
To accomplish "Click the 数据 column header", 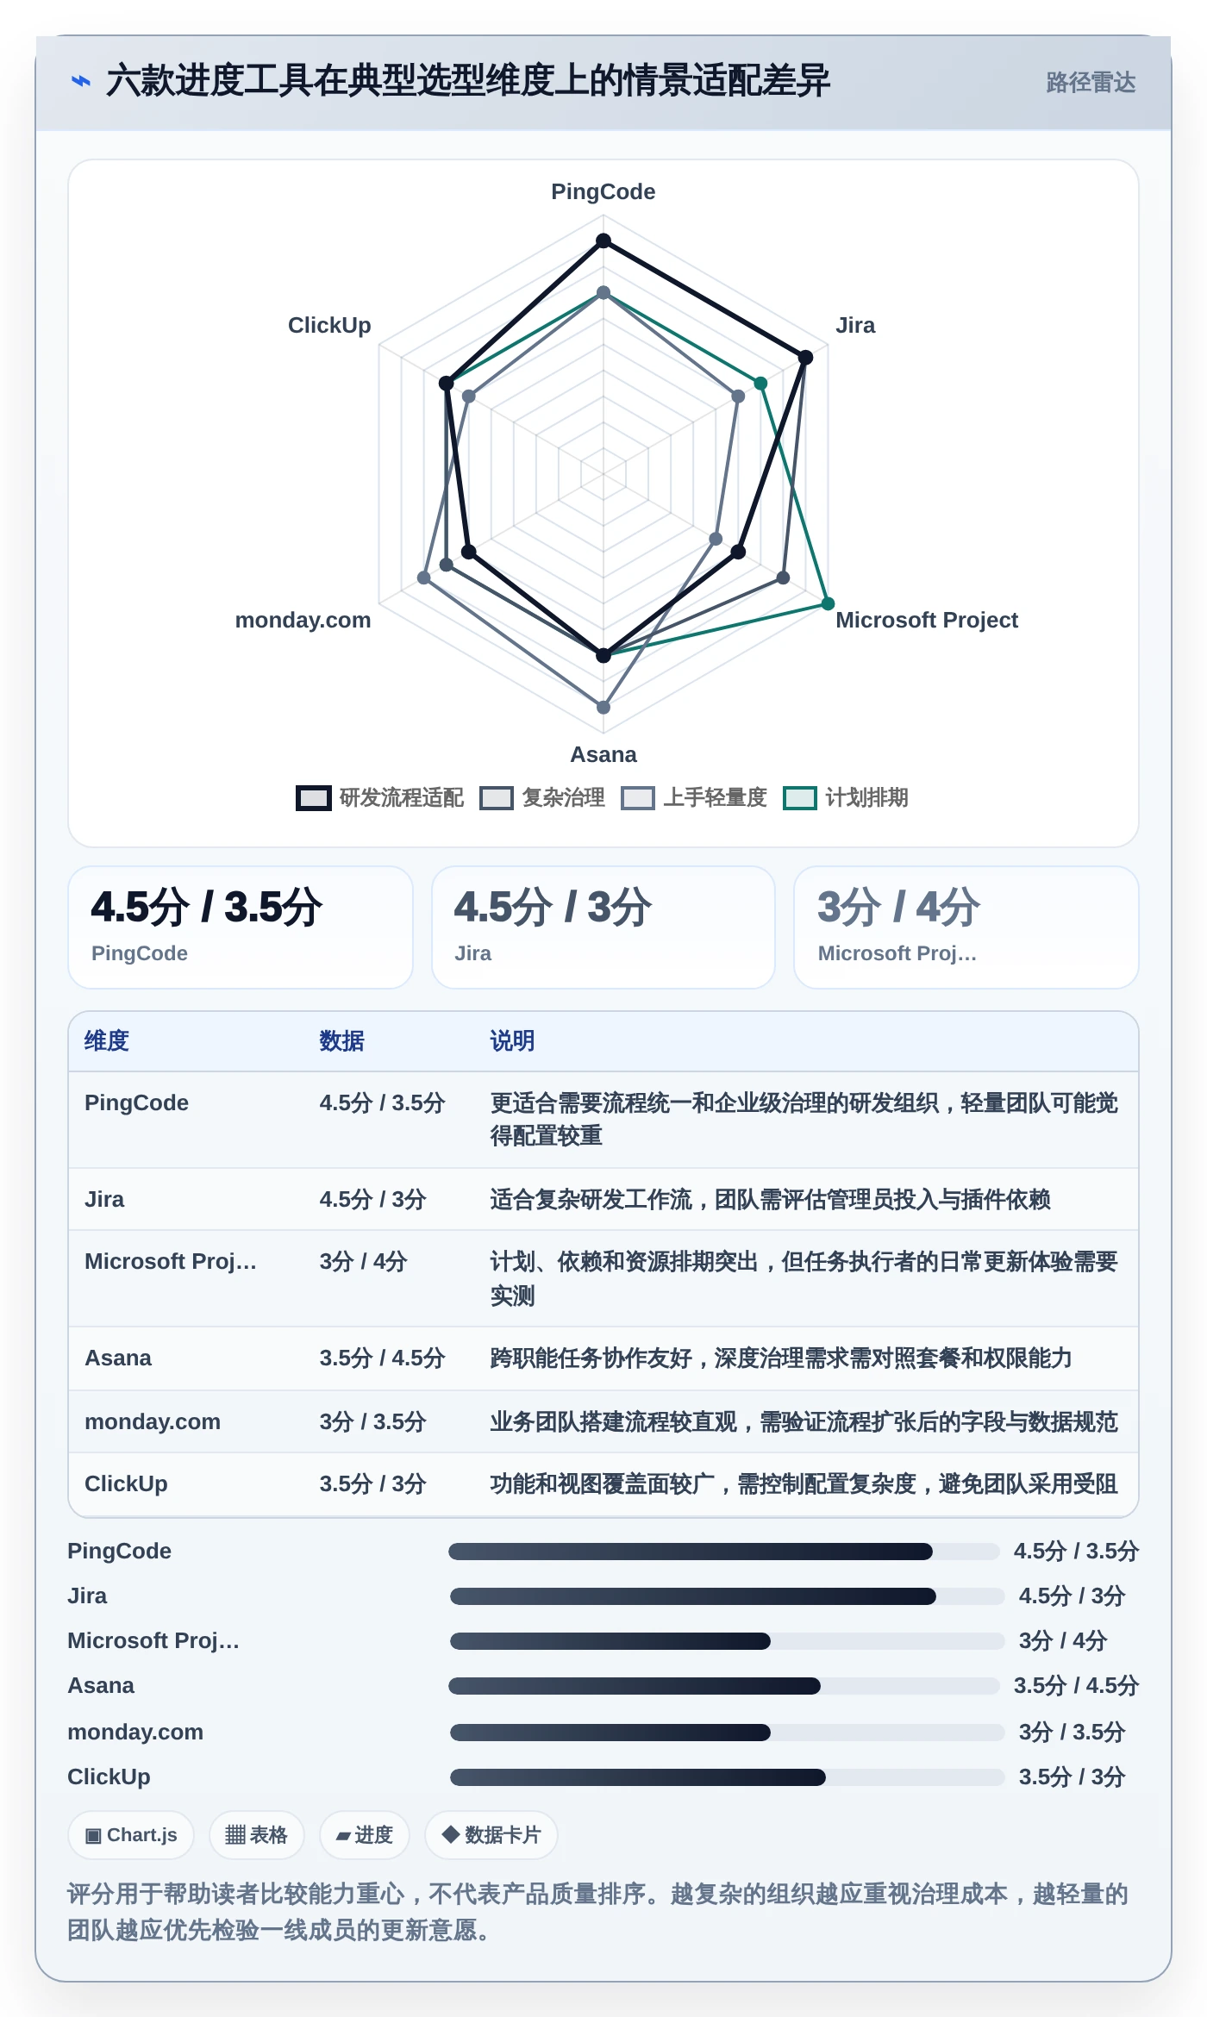I will point(341,1041).
